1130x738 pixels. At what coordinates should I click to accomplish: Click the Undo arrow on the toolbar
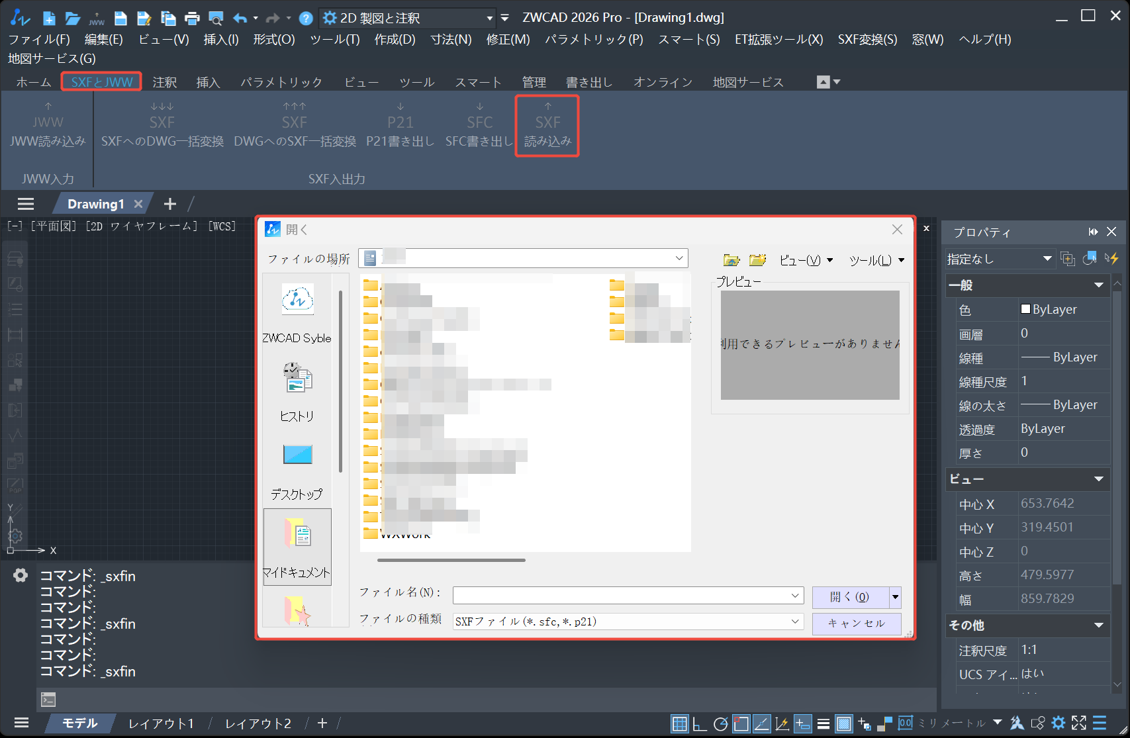click(x=240, y=18)
